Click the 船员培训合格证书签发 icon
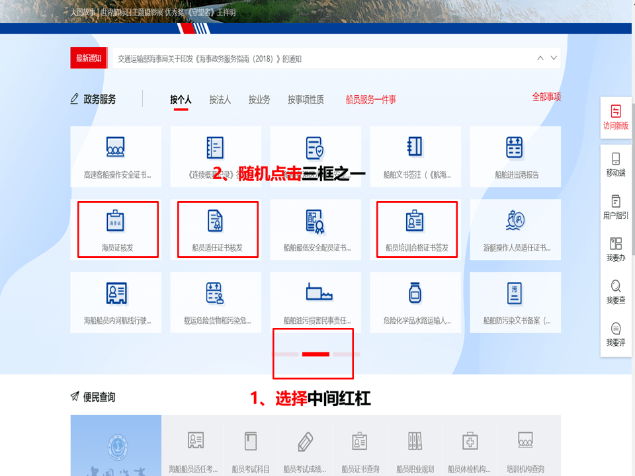 click(x=415, y=229)
